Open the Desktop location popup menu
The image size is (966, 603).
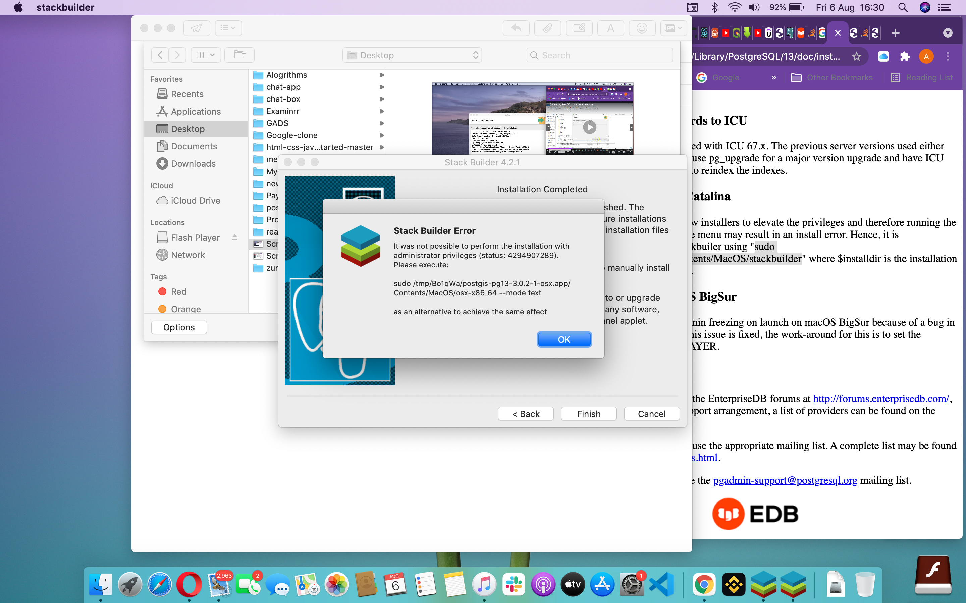point(412,55)
